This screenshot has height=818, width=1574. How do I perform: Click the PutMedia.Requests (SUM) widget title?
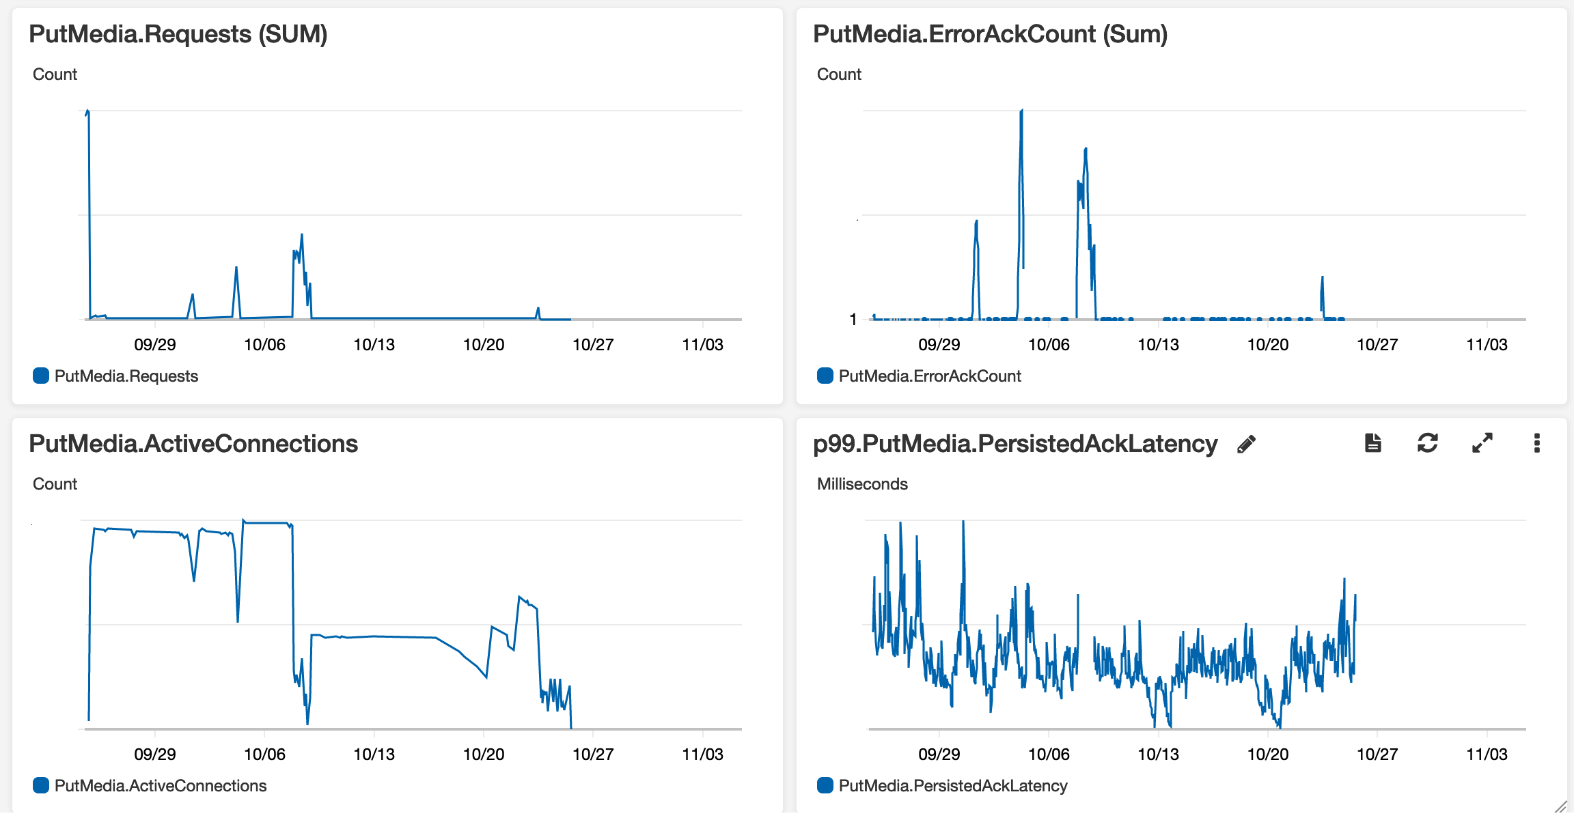(178, 34)
